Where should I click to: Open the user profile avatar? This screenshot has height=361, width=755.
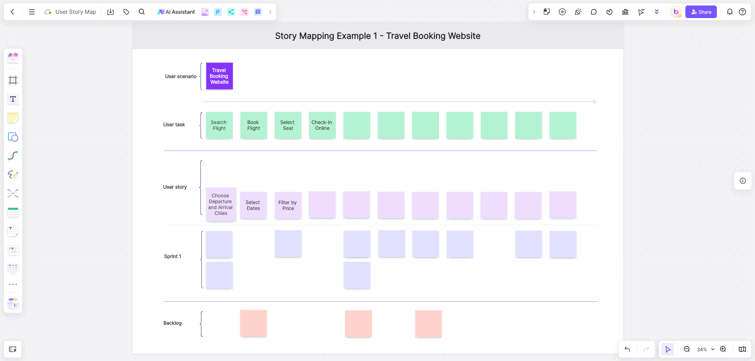676,12
